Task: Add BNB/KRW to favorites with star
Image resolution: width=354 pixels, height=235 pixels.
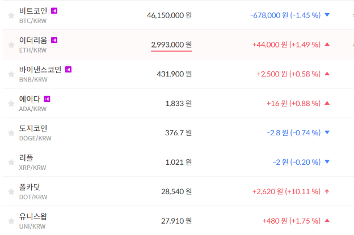Action: coord(11,74)
